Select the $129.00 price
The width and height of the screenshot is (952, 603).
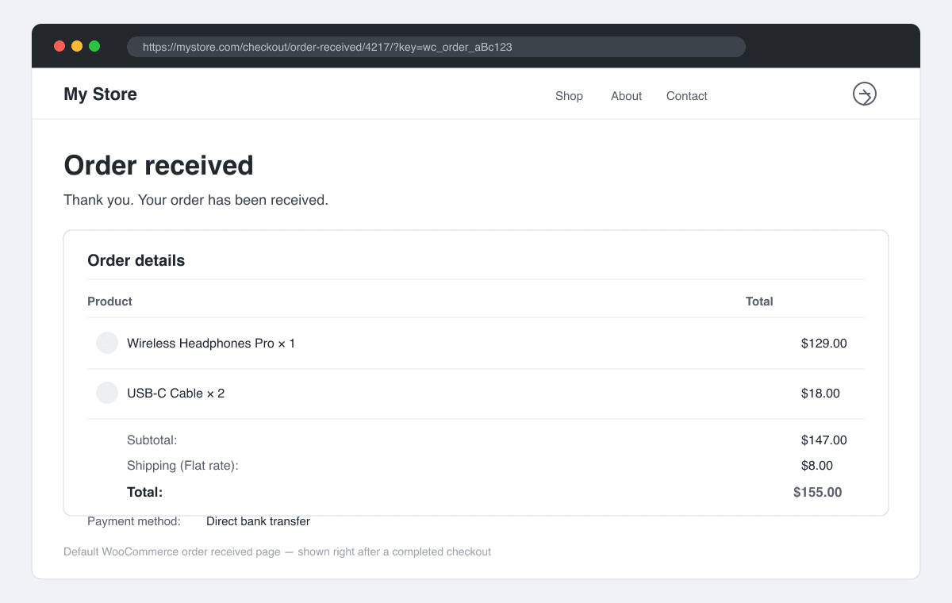tap(823, 344)
